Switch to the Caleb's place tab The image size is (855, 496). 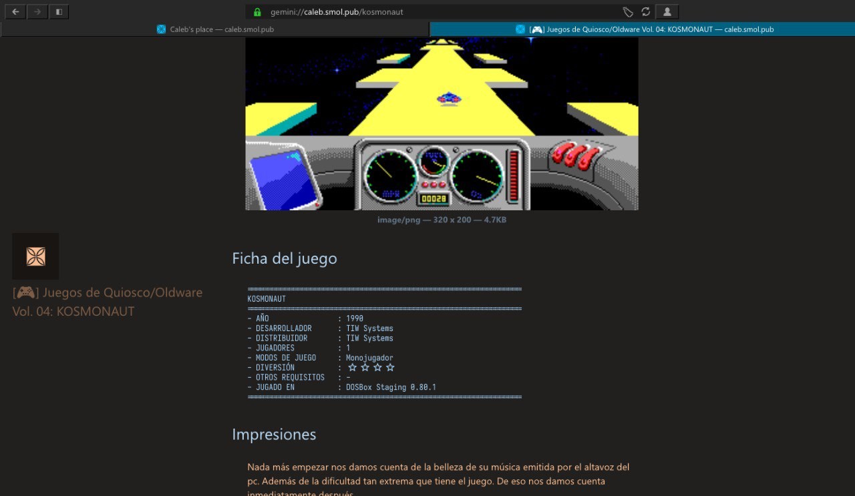[x=214, y=29]
